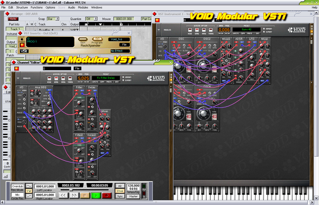The width and height of the screenshot is (319, 205).
Task: Click the Master button in transport bar
Action: pos(134,196)
